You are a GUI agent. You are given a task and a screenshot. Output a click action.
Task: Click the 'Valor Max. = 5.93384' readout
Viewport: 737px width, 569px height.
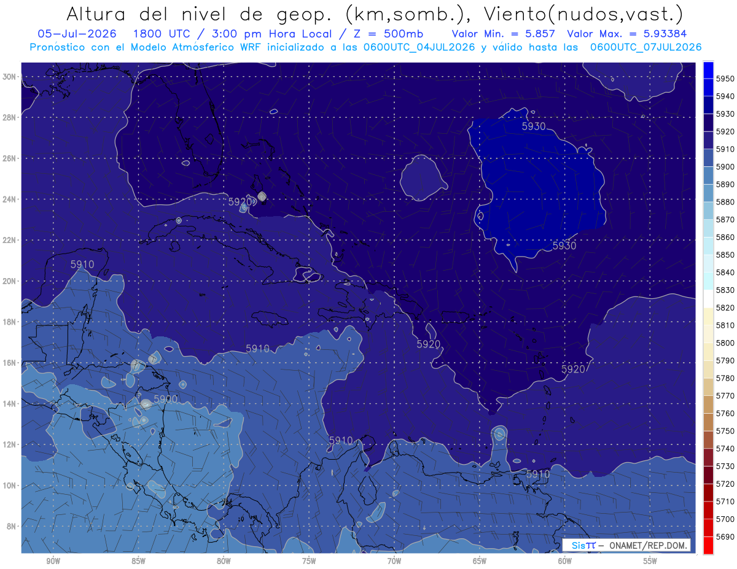(627, 34)
